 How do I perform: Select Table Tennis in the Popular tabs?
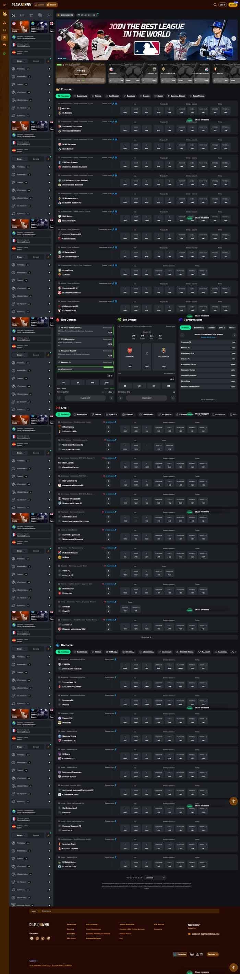[x=197, y=96]
